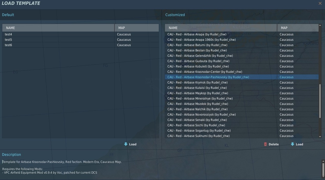Click the up arrow on the Description scrollbar

coord(323,161)
